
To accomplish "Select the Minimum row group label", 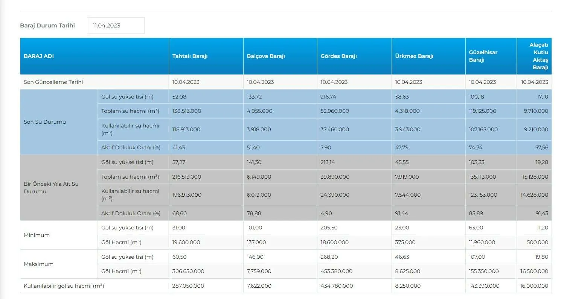I will (37, 235).
